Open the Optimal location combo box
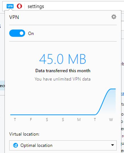Screen dimensions: 124x153 tap(63, 145)
